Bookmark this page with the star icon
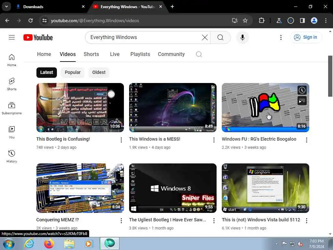 coord(245,21)
